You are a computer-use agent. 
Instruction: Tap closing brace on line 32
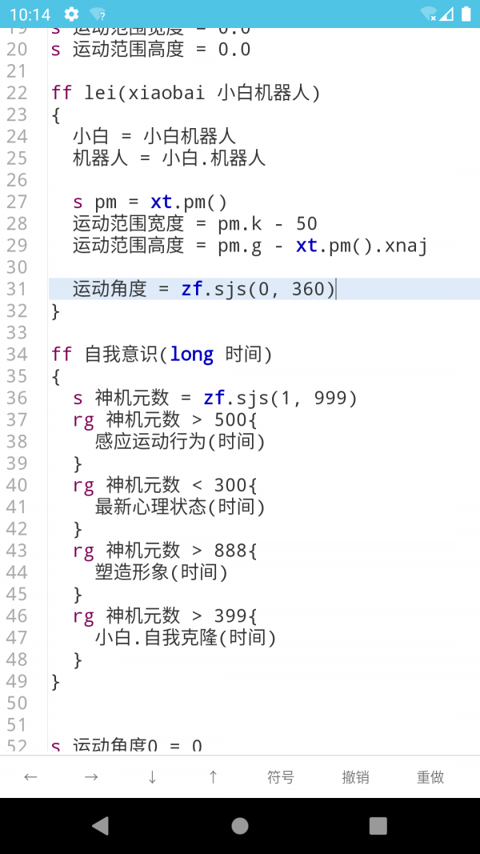coord(55,311)
